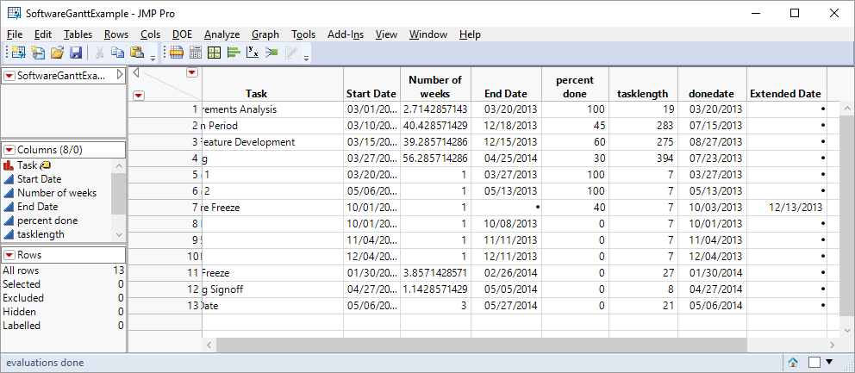Click the Cut scissors icon

pyautogui.click(x=99, y=53)
